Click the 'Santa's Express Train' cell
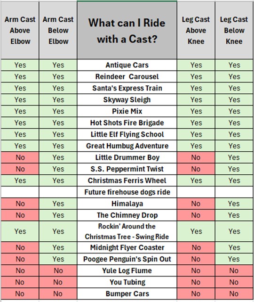The image size is (254, 302). coord(127,88)
